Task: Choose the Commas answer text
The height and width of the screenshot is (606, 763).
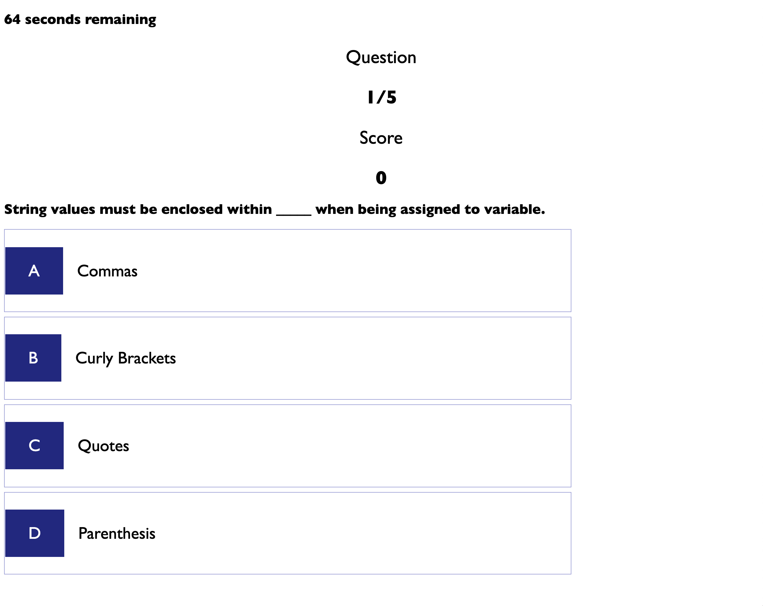Action: (107, 271)
